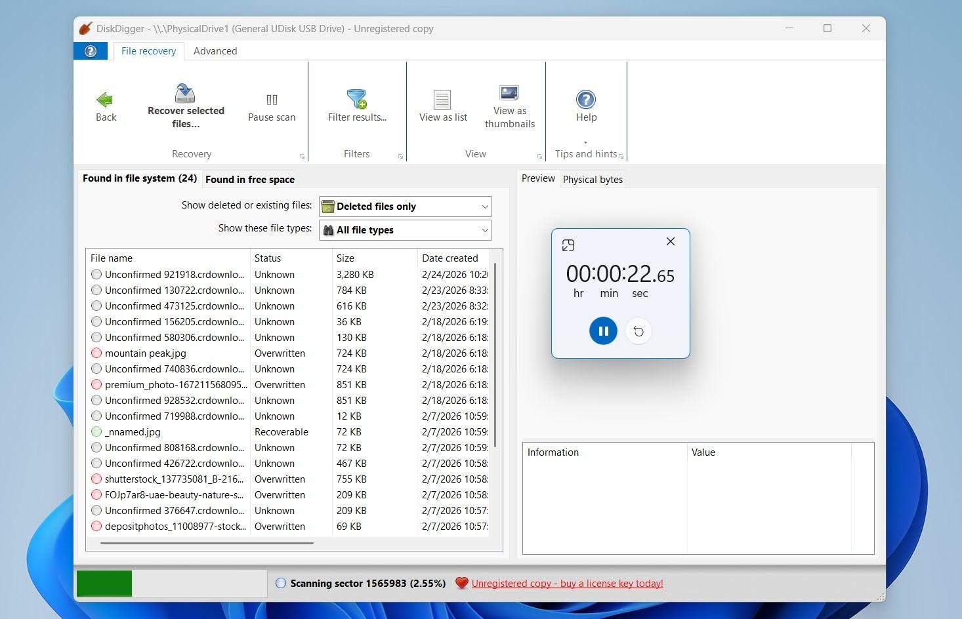Click the green scan progress bar
The image size is (962, 619).
point(104,584)
